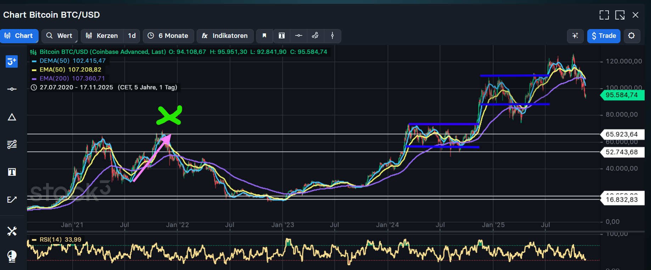Select the triangle shape drawing tool
The width and height of the screenshot is (651, 270).
click(12, 117)
